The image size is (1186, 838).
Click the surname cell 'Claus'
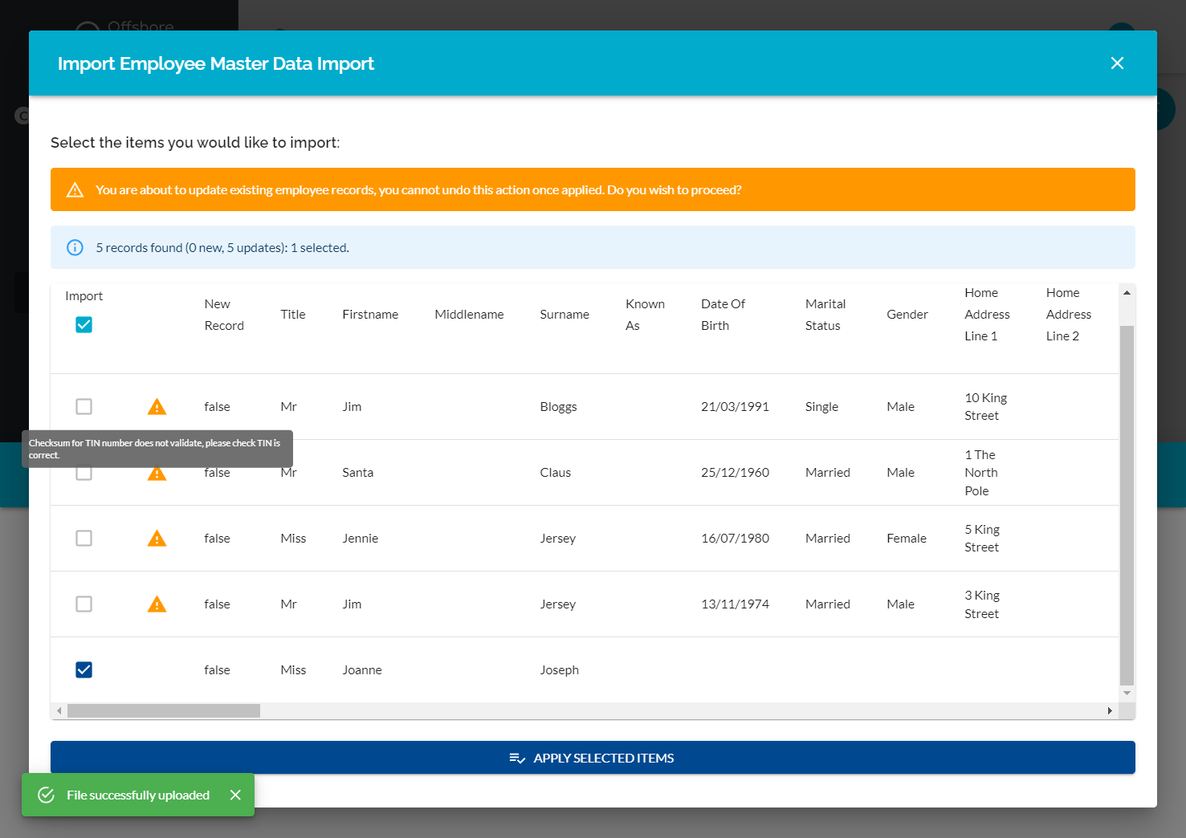[x=555, y=473]
